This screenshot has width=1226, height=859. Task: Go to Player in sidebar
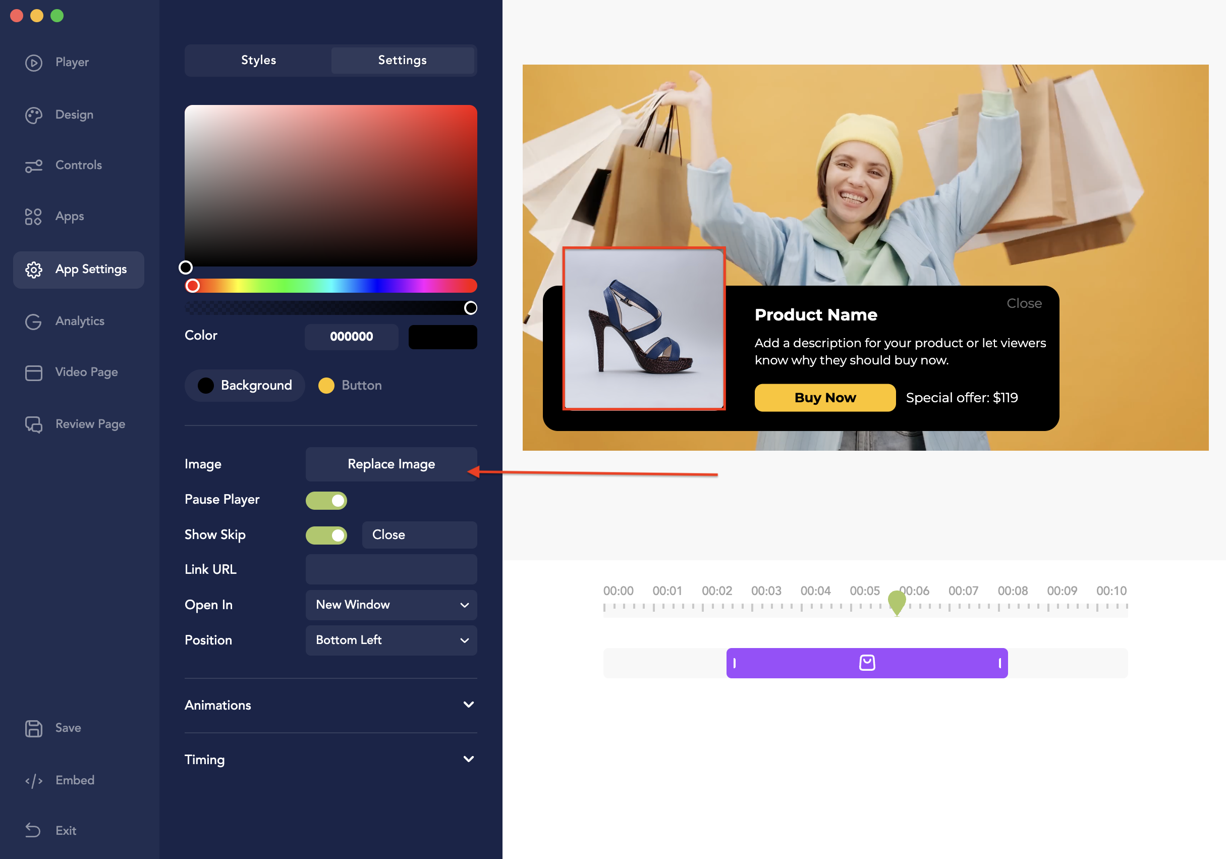coord(72,62)
